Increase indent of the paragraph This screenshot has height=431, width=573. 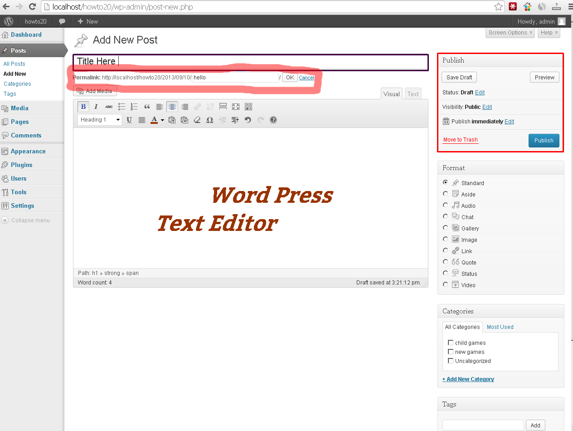tap(235, 120)
